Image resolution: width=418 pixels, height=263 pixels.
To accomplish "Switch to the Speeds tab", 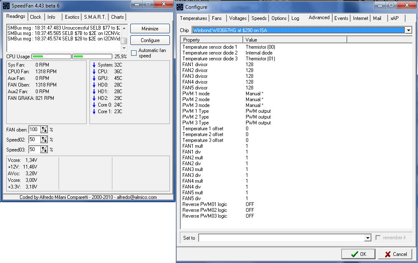I will 259,18.
